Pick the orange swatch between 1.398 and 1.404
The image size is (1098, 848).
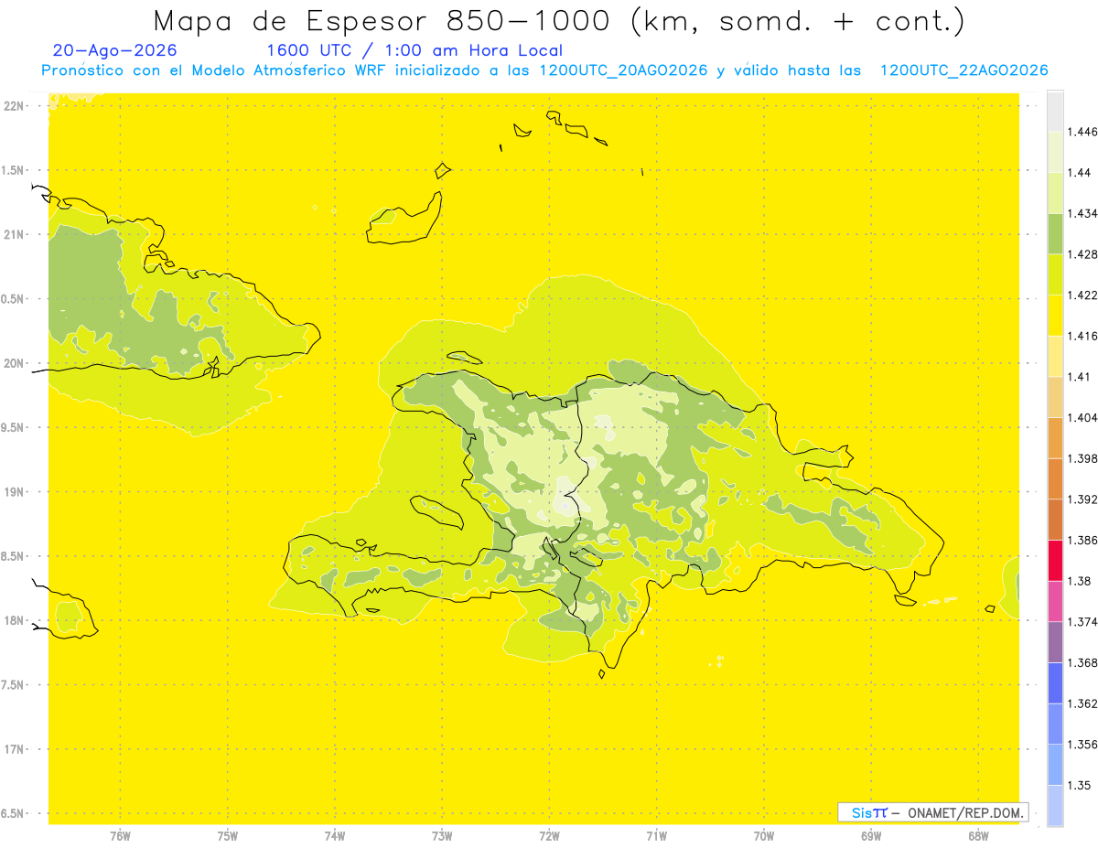[1055, 437]
